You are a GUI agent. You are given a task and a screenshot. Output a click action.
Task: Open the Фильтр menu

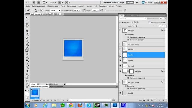click(x=81, y=6)
